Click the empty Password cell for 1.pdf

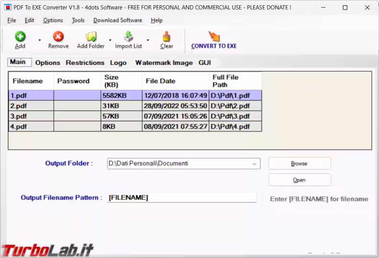click(x=77, y=96)
